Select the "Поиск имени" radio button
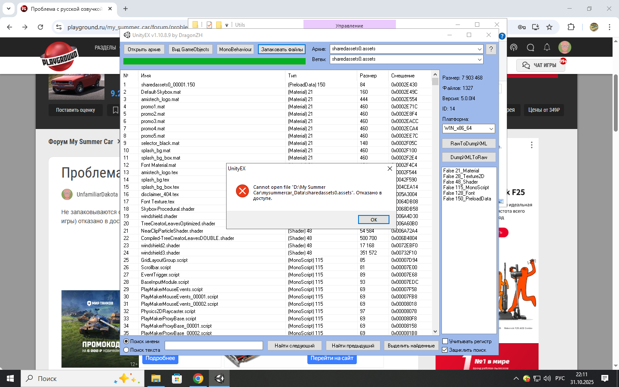 (x=126, y=341)
